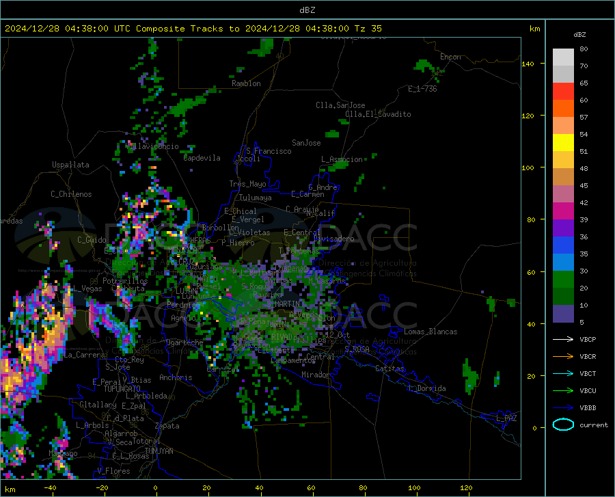The width and height of the screenshot is (615, 497).
Task: Click the 'Clla.El_Cavadito' map label
Action: point(378,114)
